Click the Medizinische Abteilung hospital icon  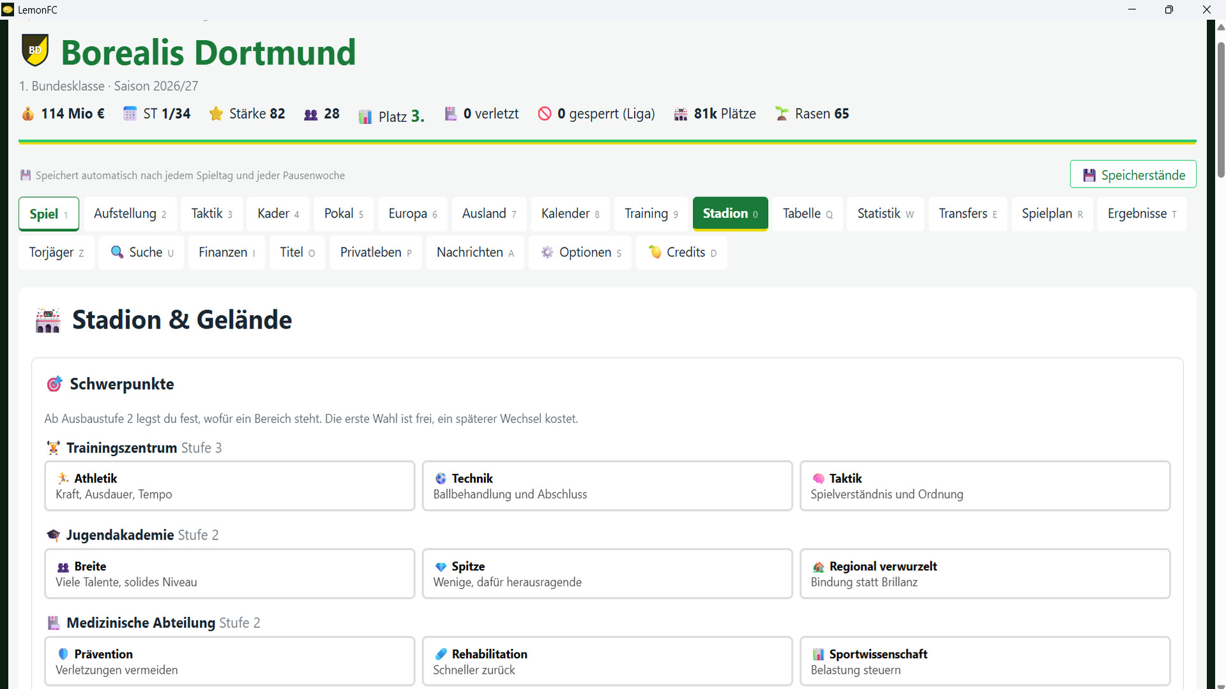54,623
